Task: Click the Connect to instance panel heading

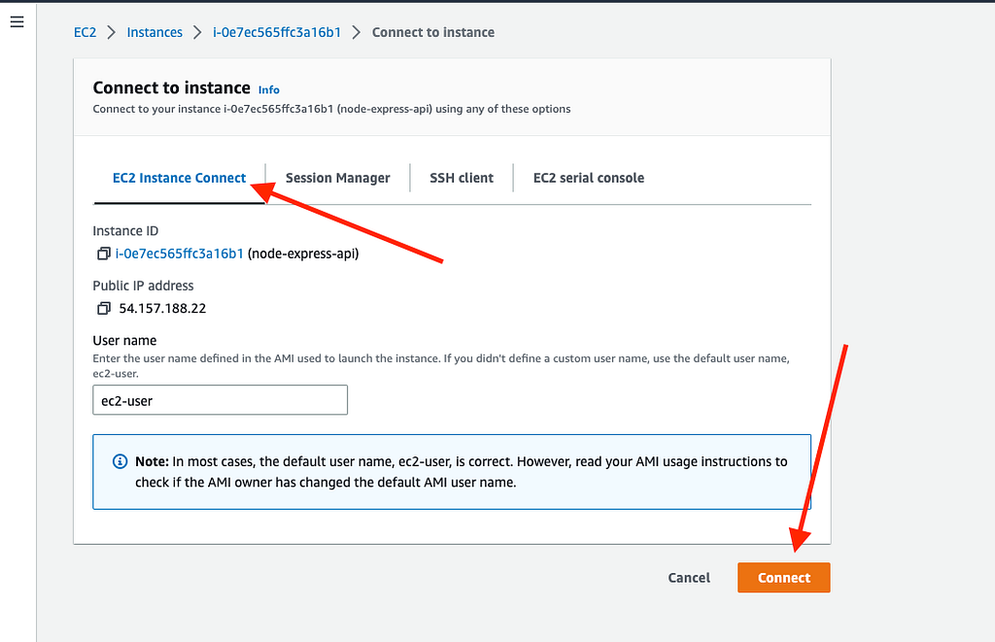Action: 171,87
